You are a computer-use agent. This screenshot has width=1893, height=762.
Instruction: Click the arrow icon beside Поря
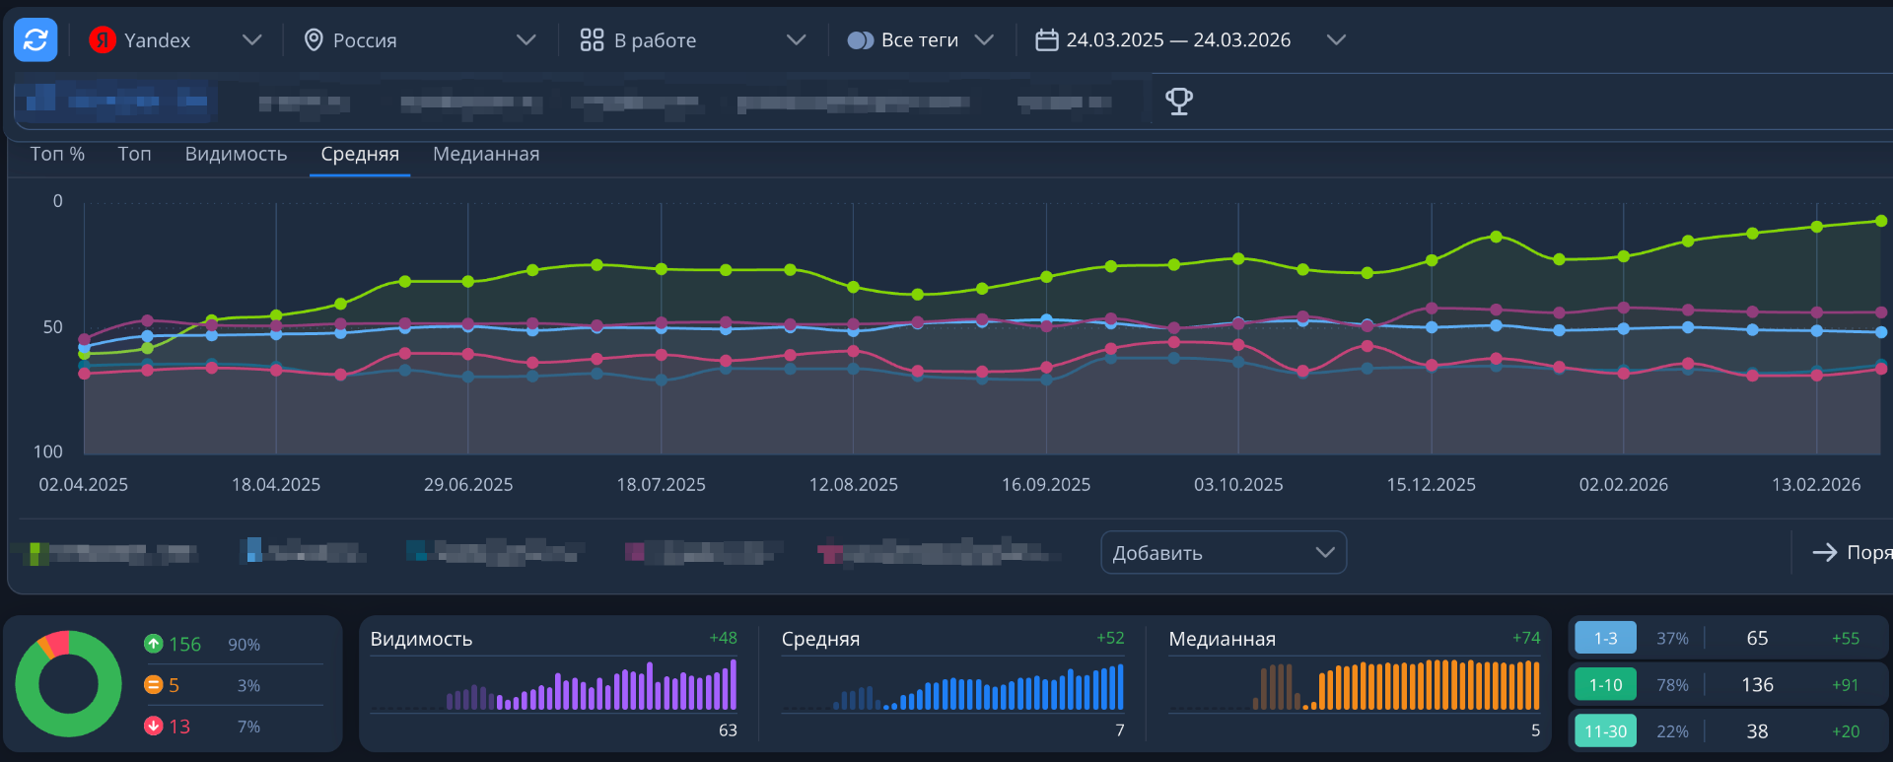[1824, 552]
